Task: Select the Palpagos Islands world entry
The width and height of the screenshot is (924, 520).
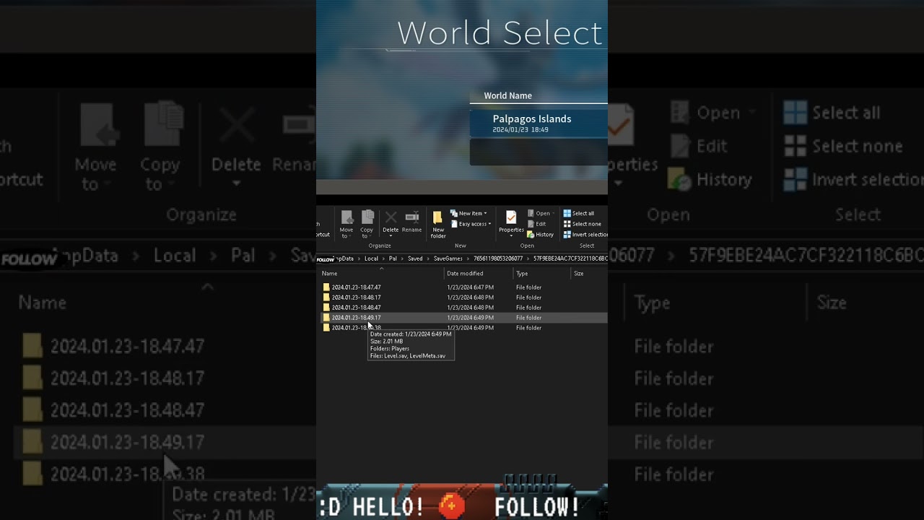Action: (x=539, y=123)
